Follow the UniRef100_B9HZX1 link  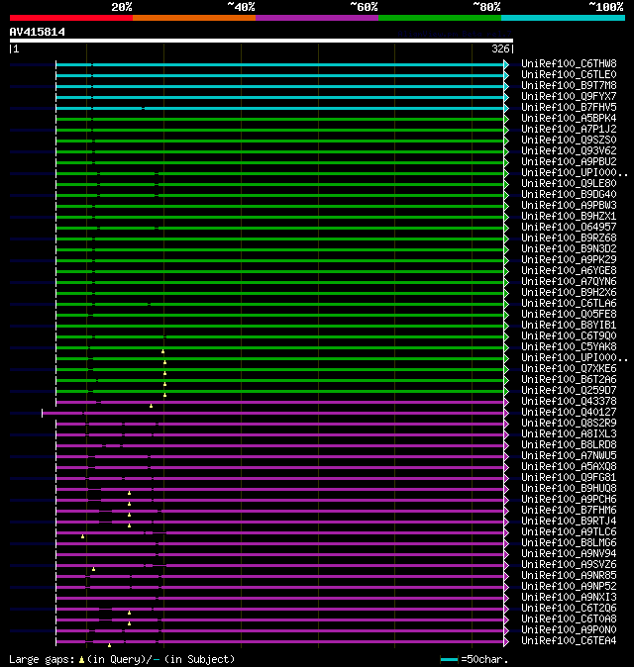pyautogui.click(x=569, y=216)
